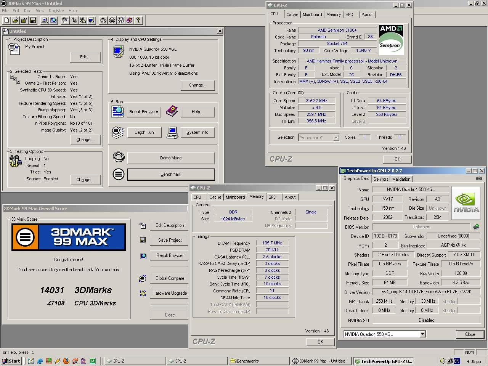488x366 pixels.
Task: Click the Selected Tests checklist toolbar icon
Action: pos(74,20)
